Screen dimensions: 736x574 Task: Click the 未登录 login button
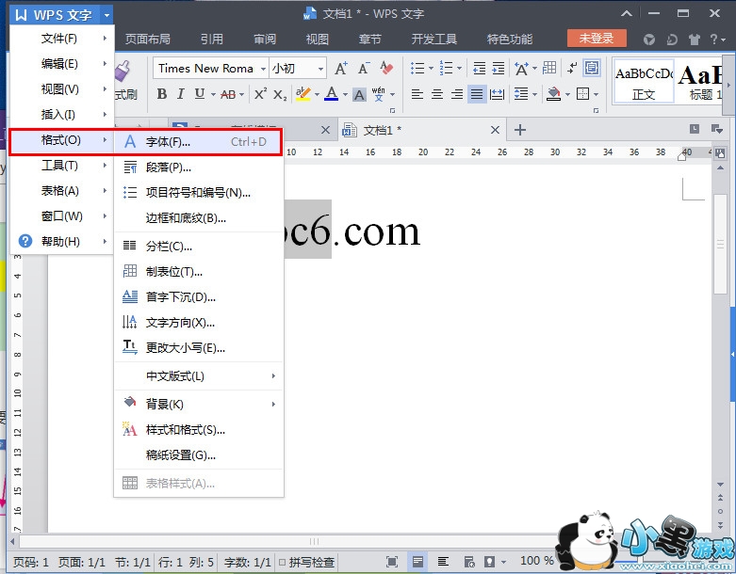(597, 39)
